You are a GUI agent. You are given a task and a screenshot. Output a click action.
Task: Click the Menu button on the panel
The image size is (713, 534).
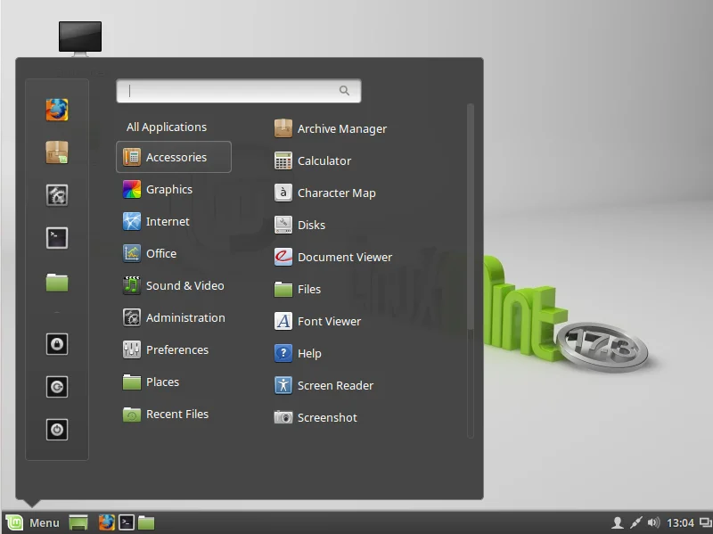point(32,522)
